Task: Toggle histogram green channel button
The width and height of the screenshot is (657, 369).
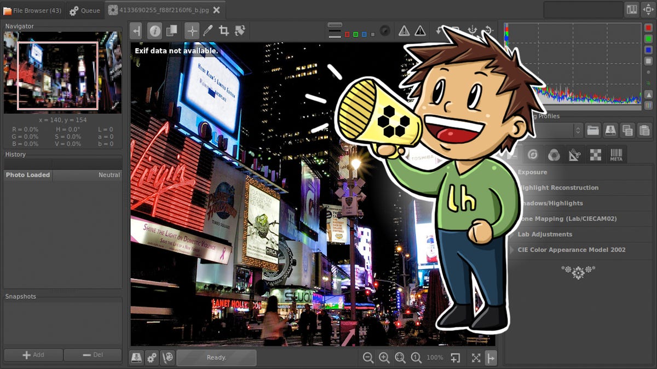Action: tap(649, 39)
